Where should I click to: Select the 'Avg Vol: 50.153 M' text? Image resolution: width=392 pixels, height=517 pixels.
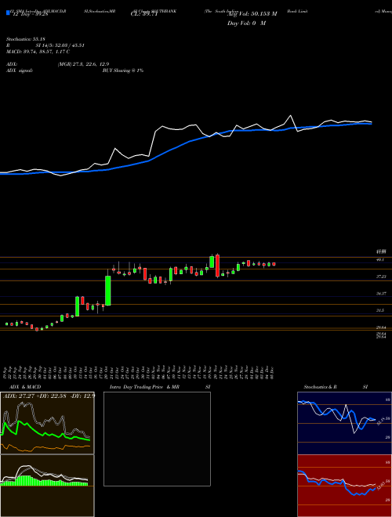pyautogui.click(x=252, y=14)
